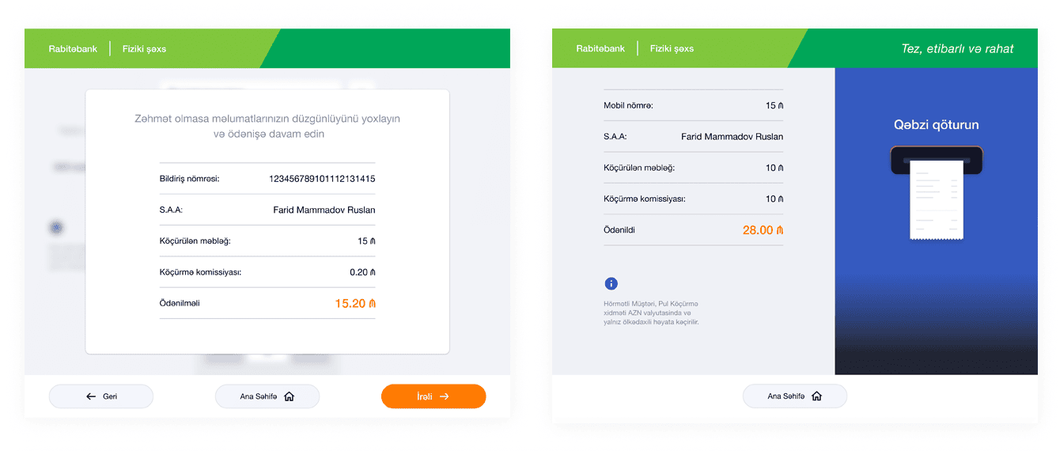The image size is (1060, 451).
Task: Select Fiziki şəxs in the left header
Action: pos(144,49)
